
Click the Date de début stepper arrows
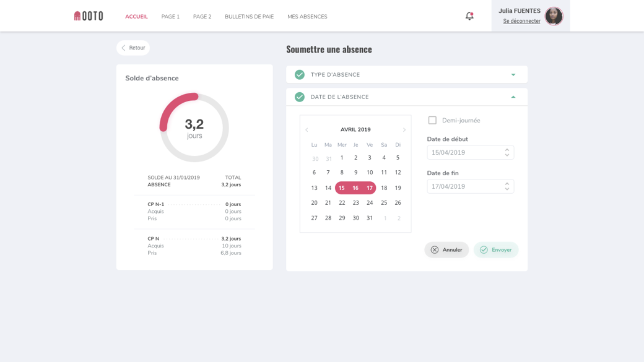[x=507, y=152]
